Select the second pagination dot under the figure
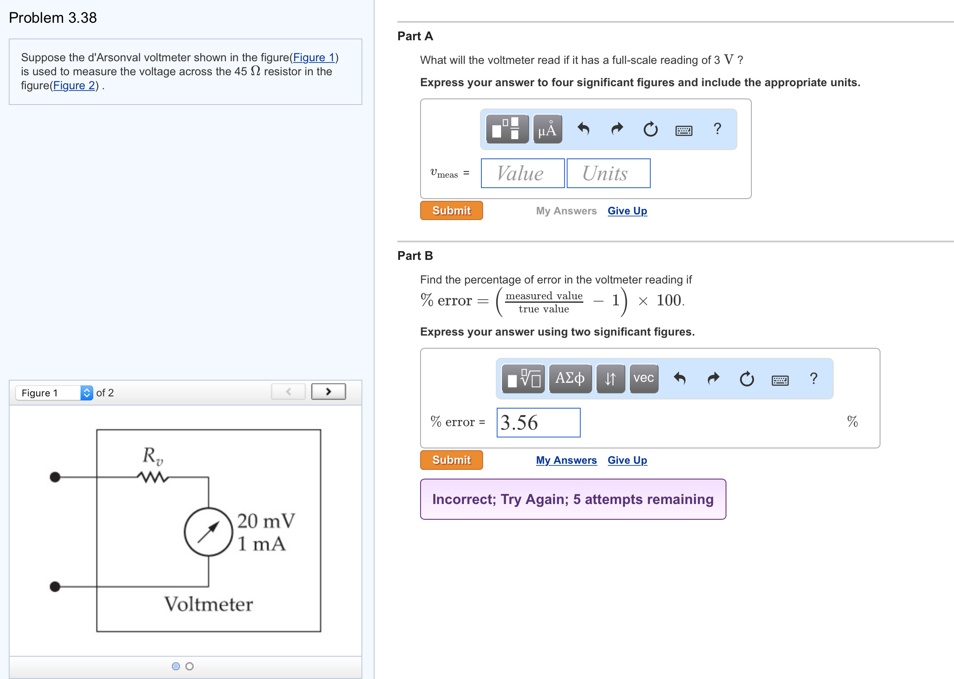Image resolution: width=954 pixels, height=679 pixels. 189,666
